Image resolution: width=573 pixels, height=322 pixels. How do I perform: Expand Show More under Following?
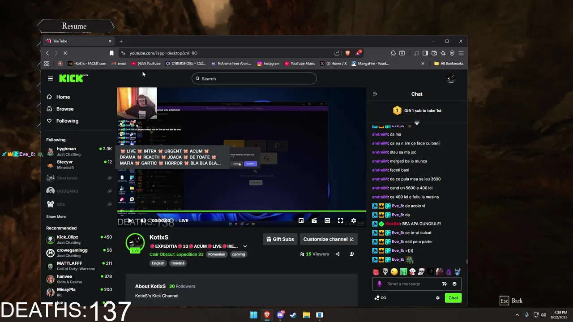tap(56, 217)
